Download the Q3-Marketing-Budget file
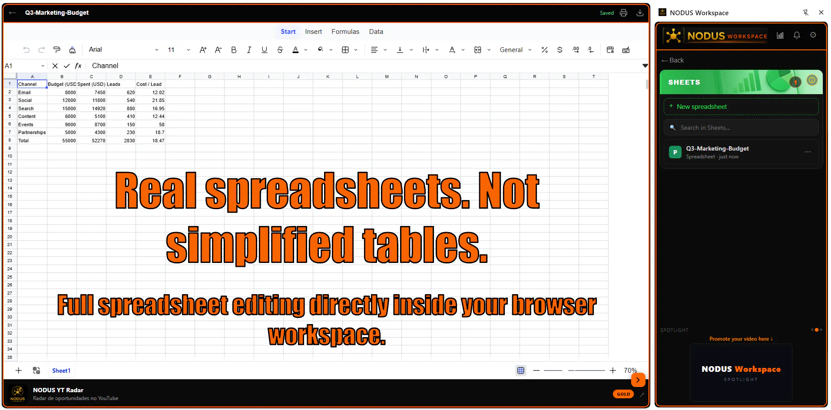Image resolution: width=831 pixels, height=410 pixels. point(640,13)
